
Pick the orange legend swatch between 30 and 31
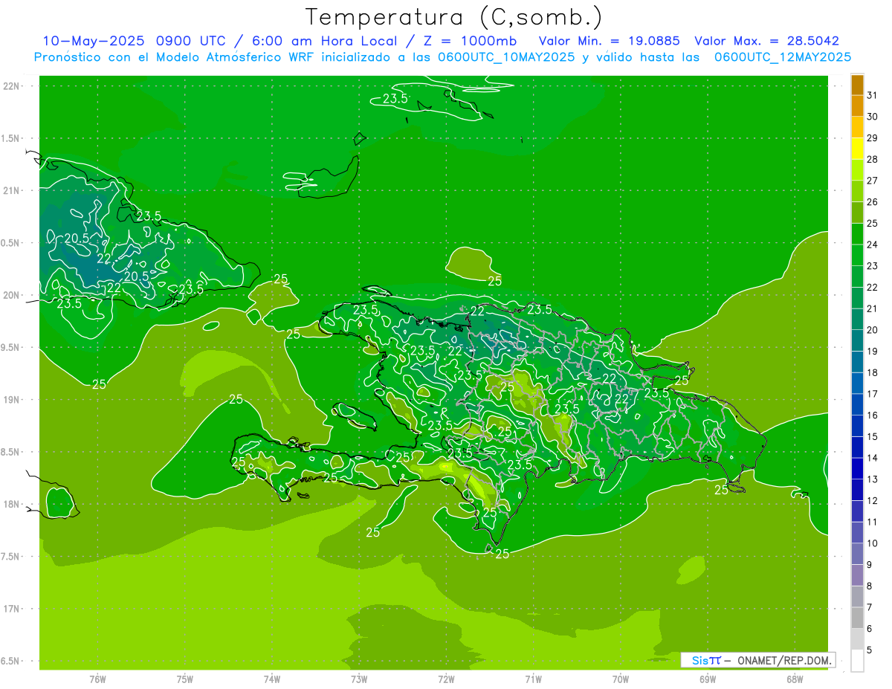click(x=857, y=106)
